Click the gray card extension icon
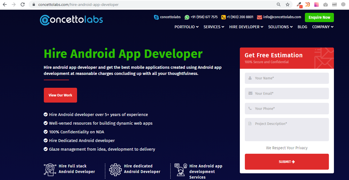The height and width of the screenshot is (180, 349). coord(334,4)
